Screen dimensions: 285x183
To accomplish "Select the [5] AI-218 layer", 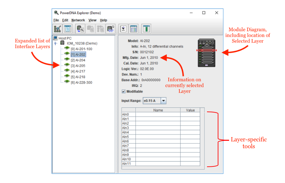I will 78,77.
